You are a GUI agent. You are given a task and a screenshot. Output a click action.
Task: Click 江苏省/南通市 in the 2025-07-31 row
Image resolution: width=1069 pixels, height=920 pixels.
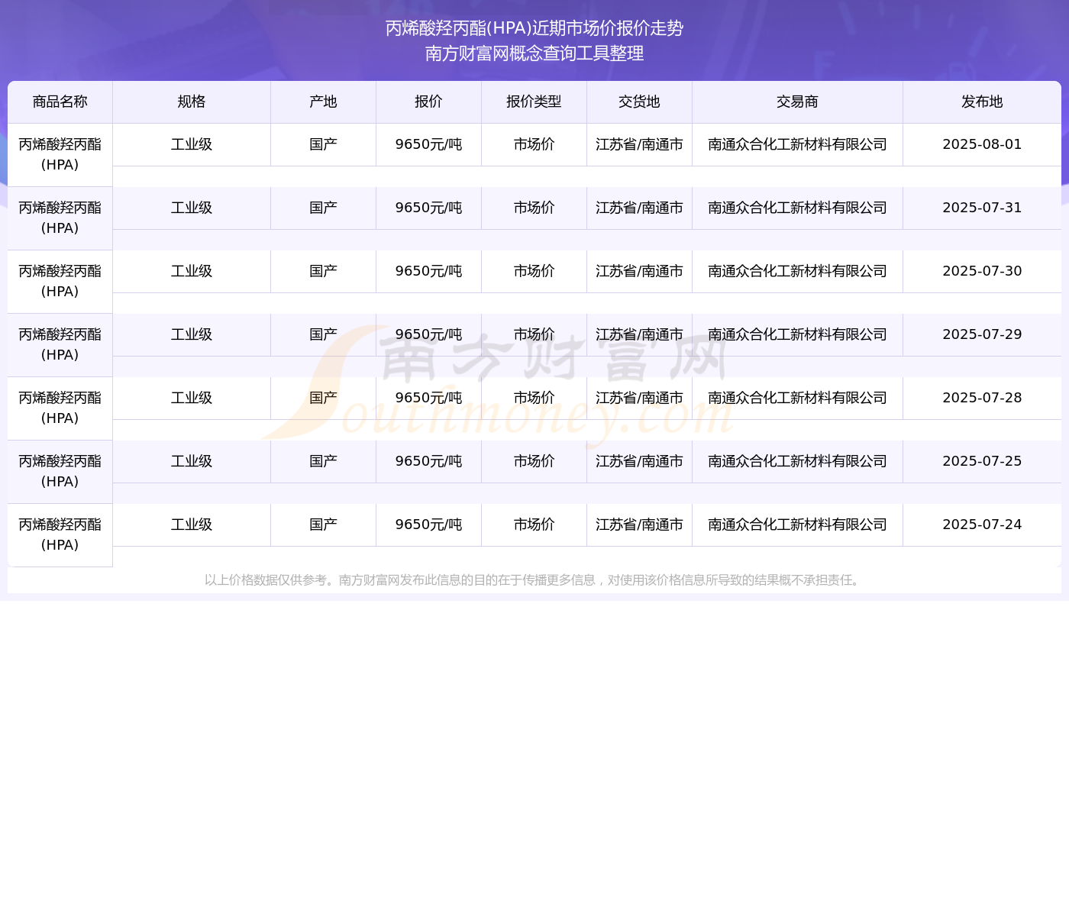coord(640,208)
